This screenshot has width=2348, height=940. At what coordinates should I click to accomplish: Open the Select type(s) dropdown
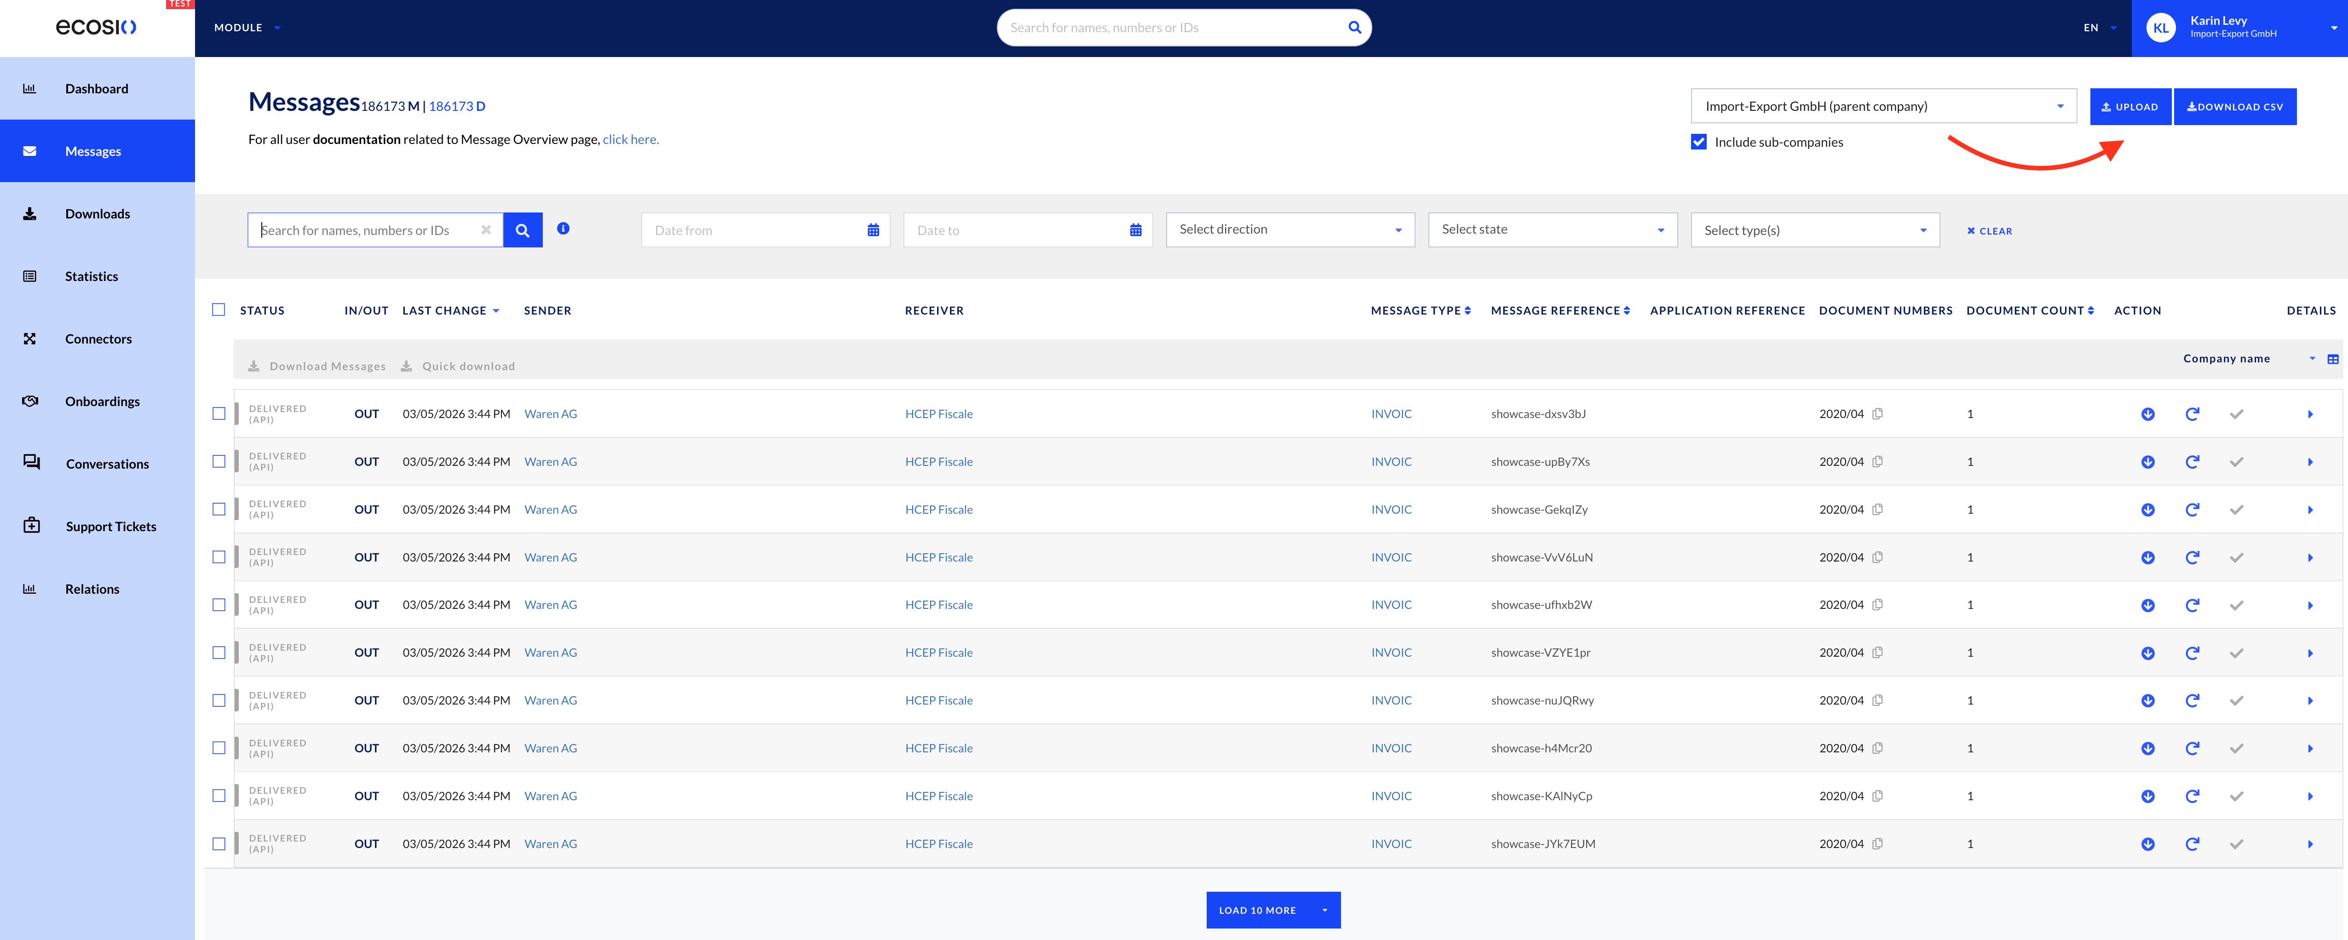click(x=1815, y=230)
